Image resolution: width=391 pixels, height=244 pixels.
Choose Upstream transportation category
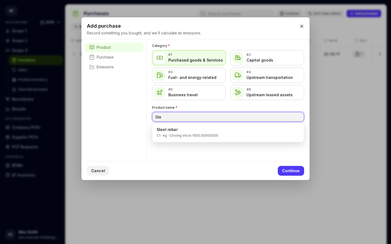pyautogui.click(x=267, y=75)
